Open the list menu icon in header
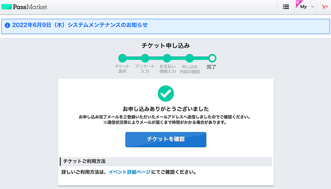The image size is (331, 189). [x=286, y=7]
